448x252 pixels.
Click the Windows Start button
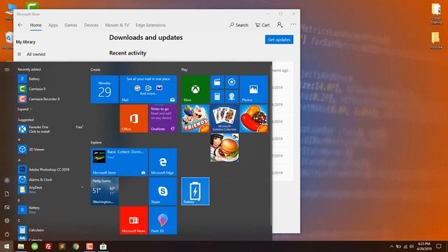pyautogui.click(x=6, y=246)
